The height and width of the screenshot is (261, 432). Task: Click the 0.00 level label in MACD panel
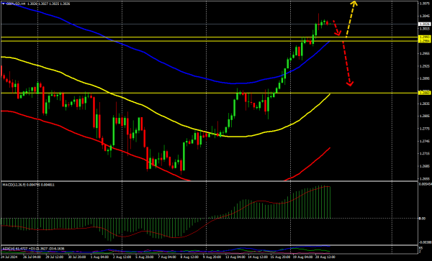(x=423, y=219)
